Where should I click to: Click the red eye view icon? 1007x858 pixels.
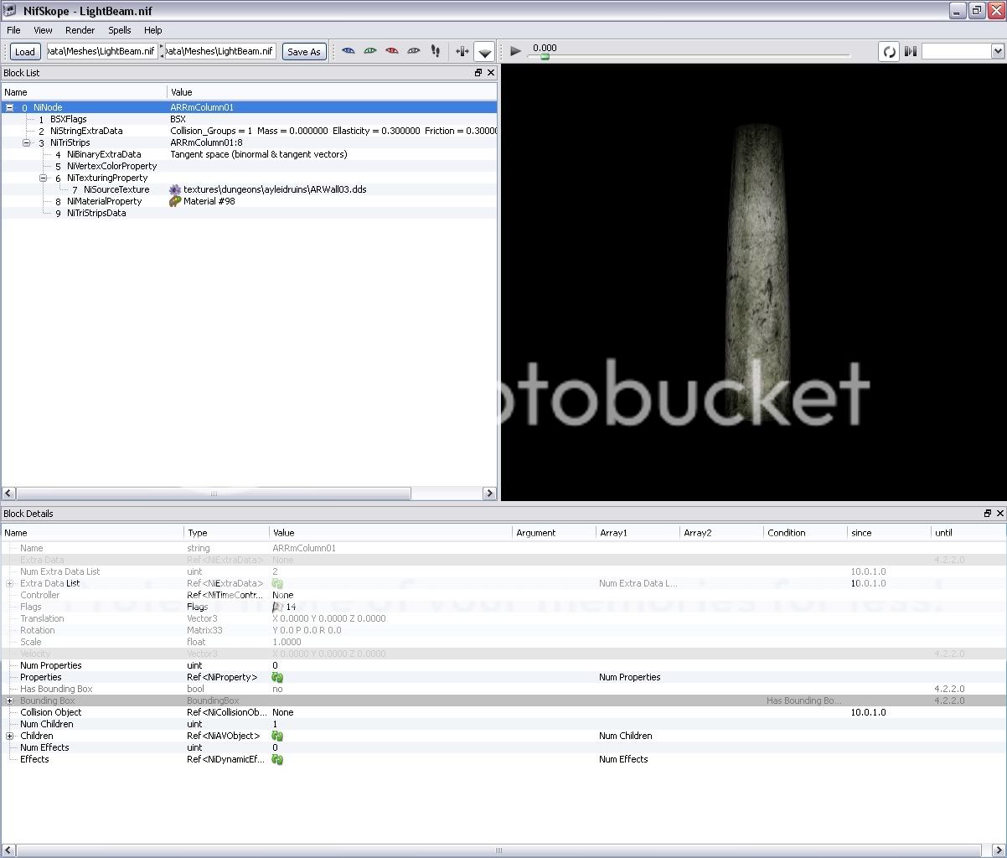(392, 51)
